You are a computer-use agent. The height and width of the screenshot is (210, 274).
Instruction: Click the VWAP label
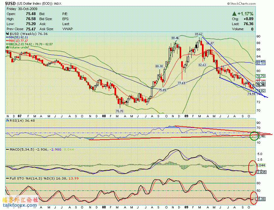(68, 29)
